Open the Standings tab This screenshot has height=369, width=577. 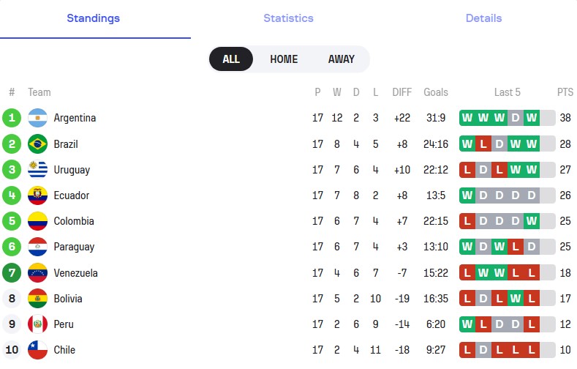pyautogui.click(x=94, y=18)
